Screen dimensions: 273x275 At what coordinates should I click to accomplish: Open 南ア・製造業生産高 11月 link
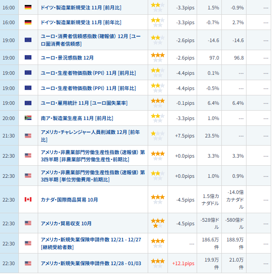tap(77, 118)
